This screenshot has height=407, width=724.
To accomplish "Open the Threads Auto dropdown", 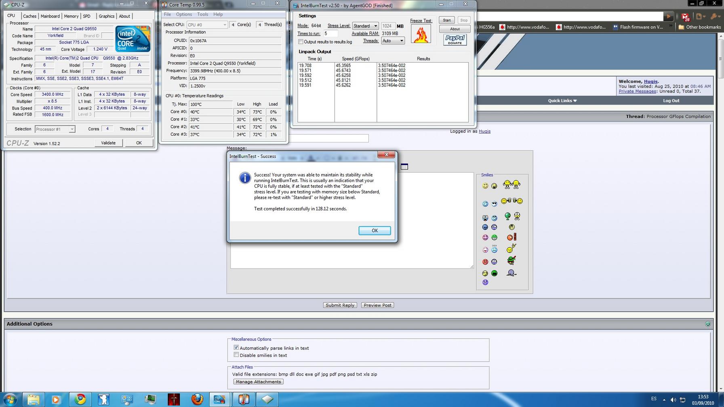I will point(393,41).
